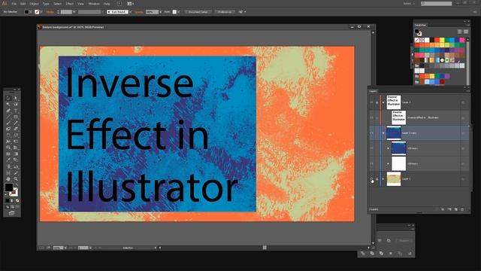This screenshot has height=271, width=481.
Task: Select the Hand tool
Action: [x=8, y=179]
